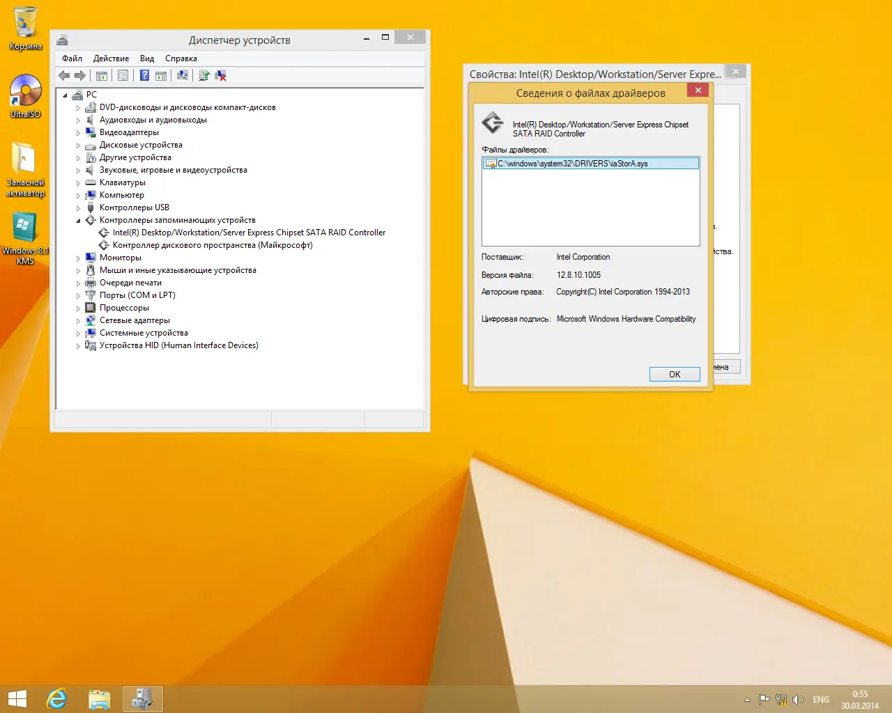Click the Клавиатуры keyboard icon
This screenshot has width=892, height=713.
[90, 182]
